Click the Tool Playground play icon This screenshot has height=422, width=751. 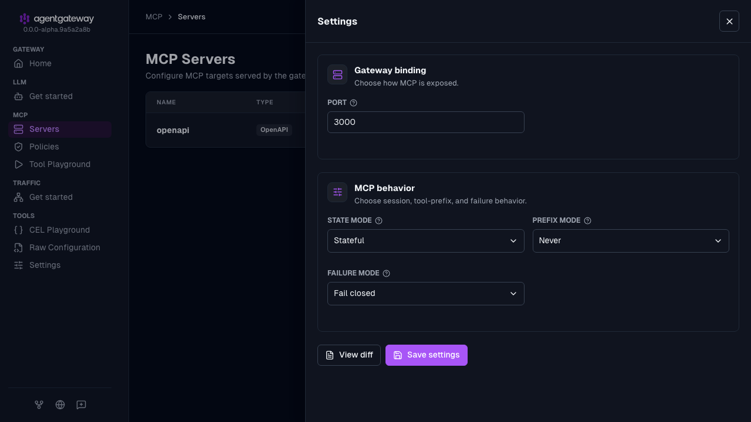19,164
